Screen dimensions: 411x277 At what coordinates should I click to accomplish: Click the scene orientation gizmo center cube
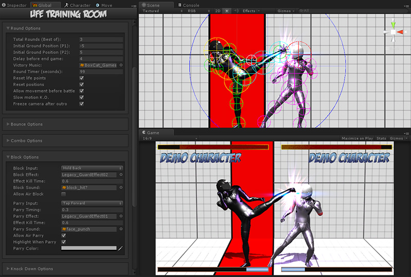pos(393,32)
